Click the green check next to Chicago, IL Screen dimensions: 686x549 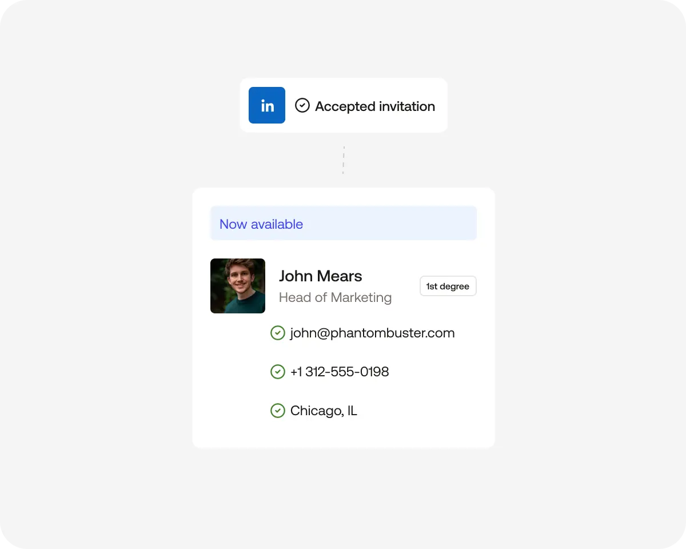[x=277, y=411]
